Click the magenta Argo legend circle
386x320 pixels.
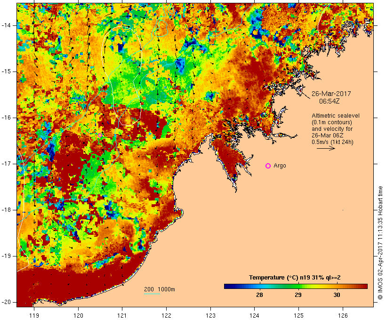[x=268, y=166]
